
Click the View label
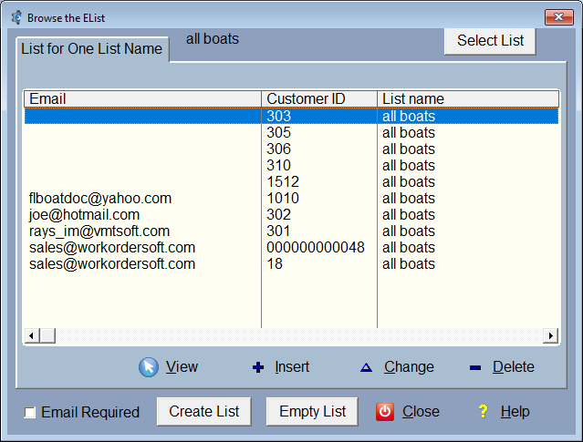pyautogui.click(x=182, y=367)
